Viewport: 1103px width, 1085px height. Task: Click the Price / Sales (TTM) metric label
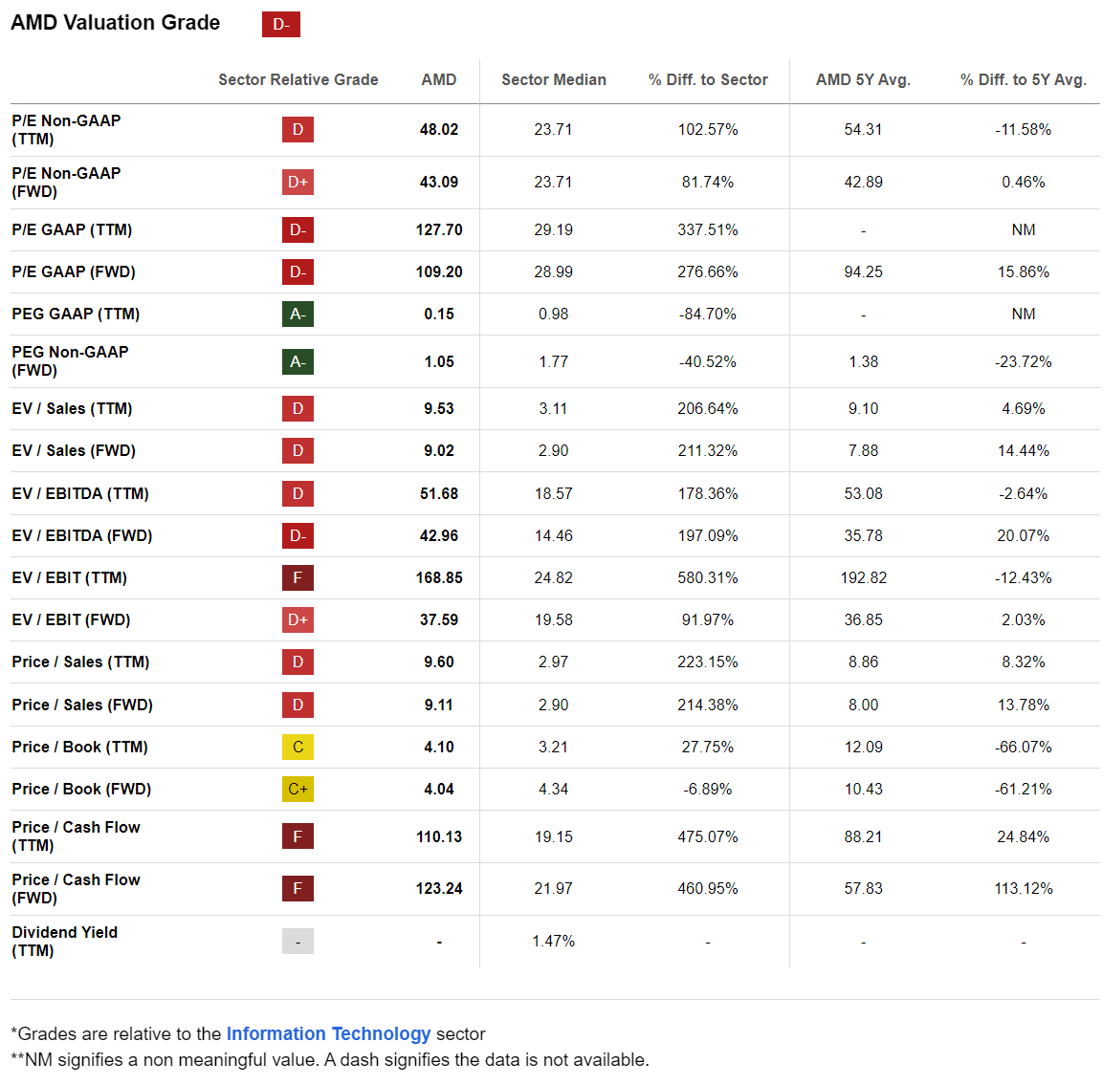coord(80,662)
